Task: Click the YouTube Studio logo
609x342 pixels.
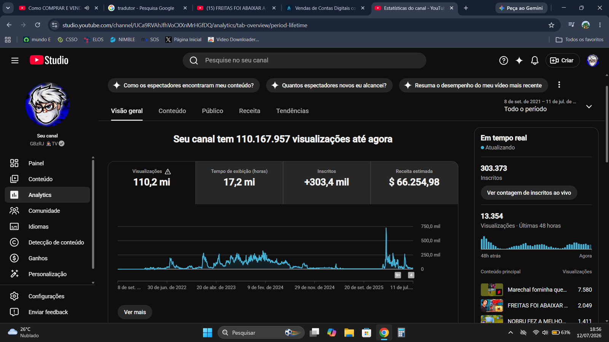Action: [49, 60]
